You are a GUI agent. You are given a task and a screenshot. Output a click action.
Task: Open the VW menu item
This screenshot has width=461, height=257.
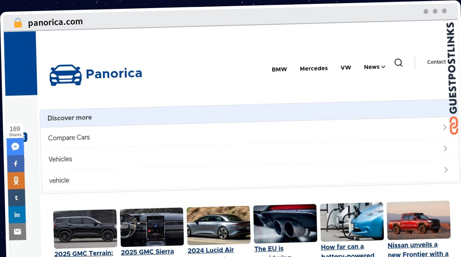(346, 68)
